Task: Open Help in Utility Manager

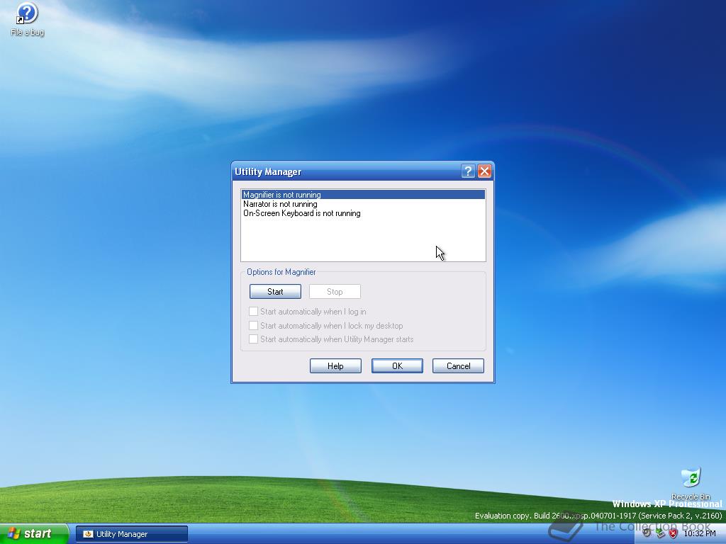Action: (x=335, y=366)
